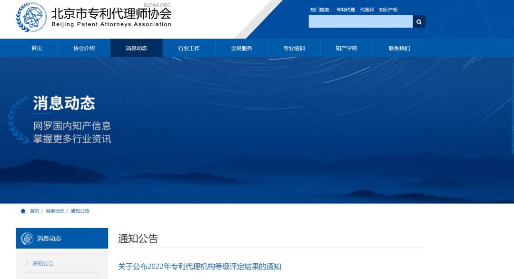The height and width of the screenshot is (279, 514).
Task: Click the magnifying glass search icon
Action: 418,21
